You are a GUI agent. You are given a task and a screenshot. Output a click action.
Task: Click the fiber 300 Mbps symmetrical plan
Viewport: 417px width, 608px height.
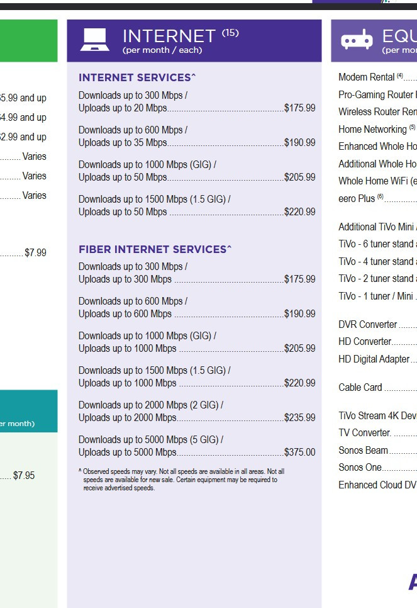[x=197, y=273]
